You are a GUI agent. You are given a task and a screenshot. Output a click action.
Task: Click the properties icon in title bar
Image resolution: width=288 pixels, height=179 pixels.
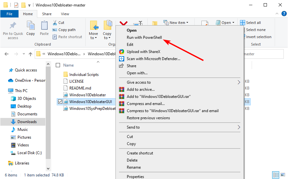tap(16, 5)
